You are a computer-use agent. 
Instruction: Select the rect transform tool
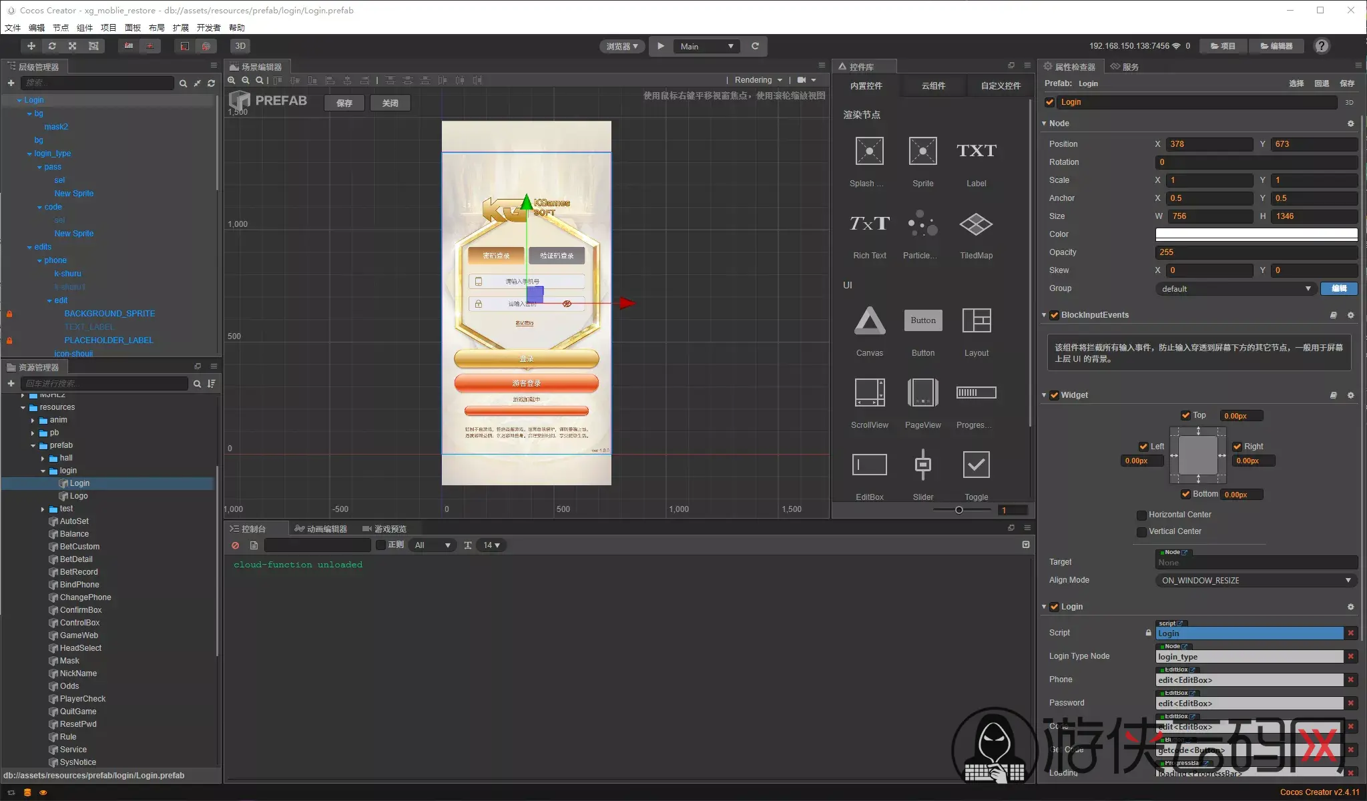pyautogui.click(x=93, y=46)
